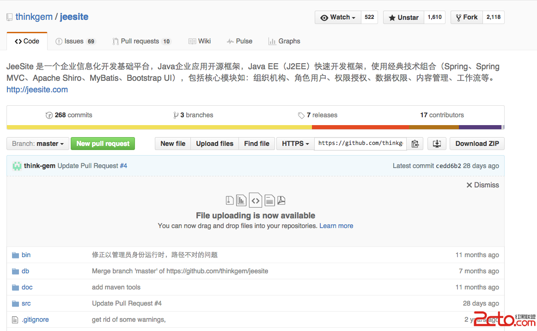Click the clone URL text field

click(360, 144)
